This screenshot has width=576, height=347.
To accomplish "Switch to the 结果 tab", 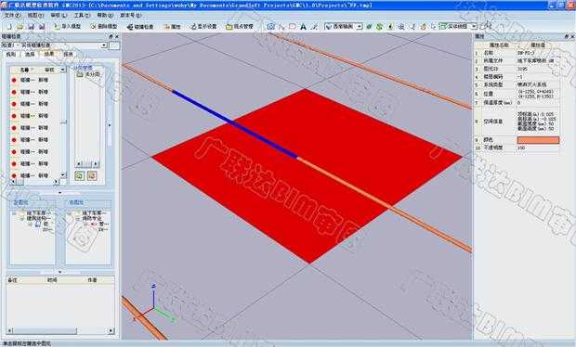I will tap(49, 54).
